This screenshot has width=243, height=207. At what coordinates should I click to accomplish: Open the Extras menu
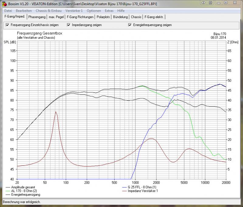109,11
